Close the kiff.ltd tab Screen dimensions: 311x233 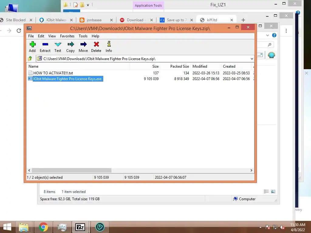point(231,20)
